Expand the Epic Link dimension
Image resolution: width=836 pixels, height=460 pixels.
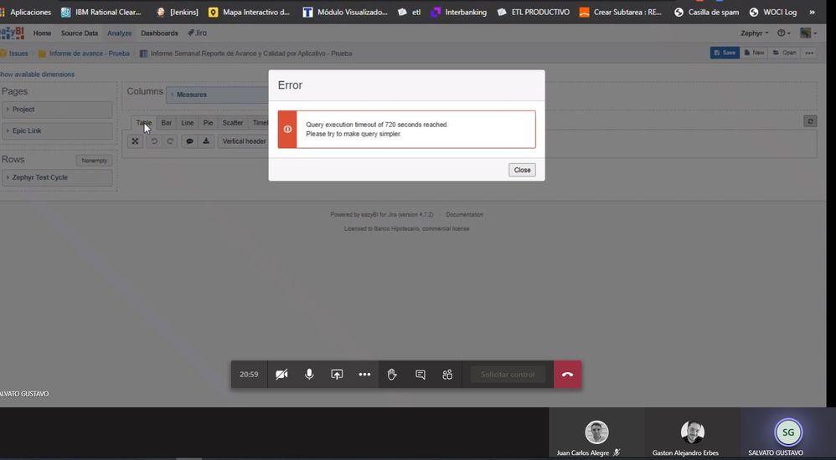(x=57, y=130)
